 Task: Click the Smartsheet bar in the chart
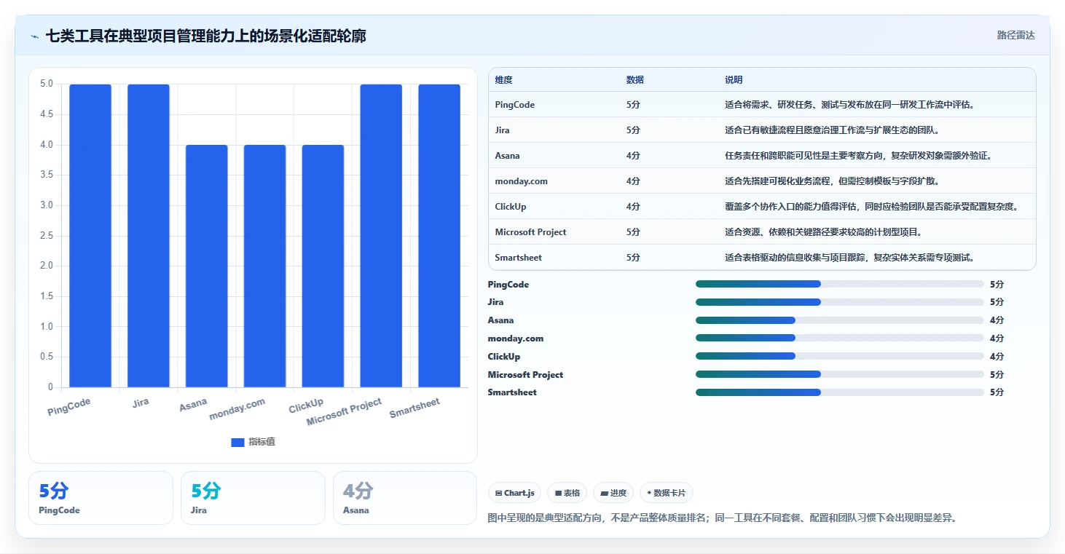439,236
